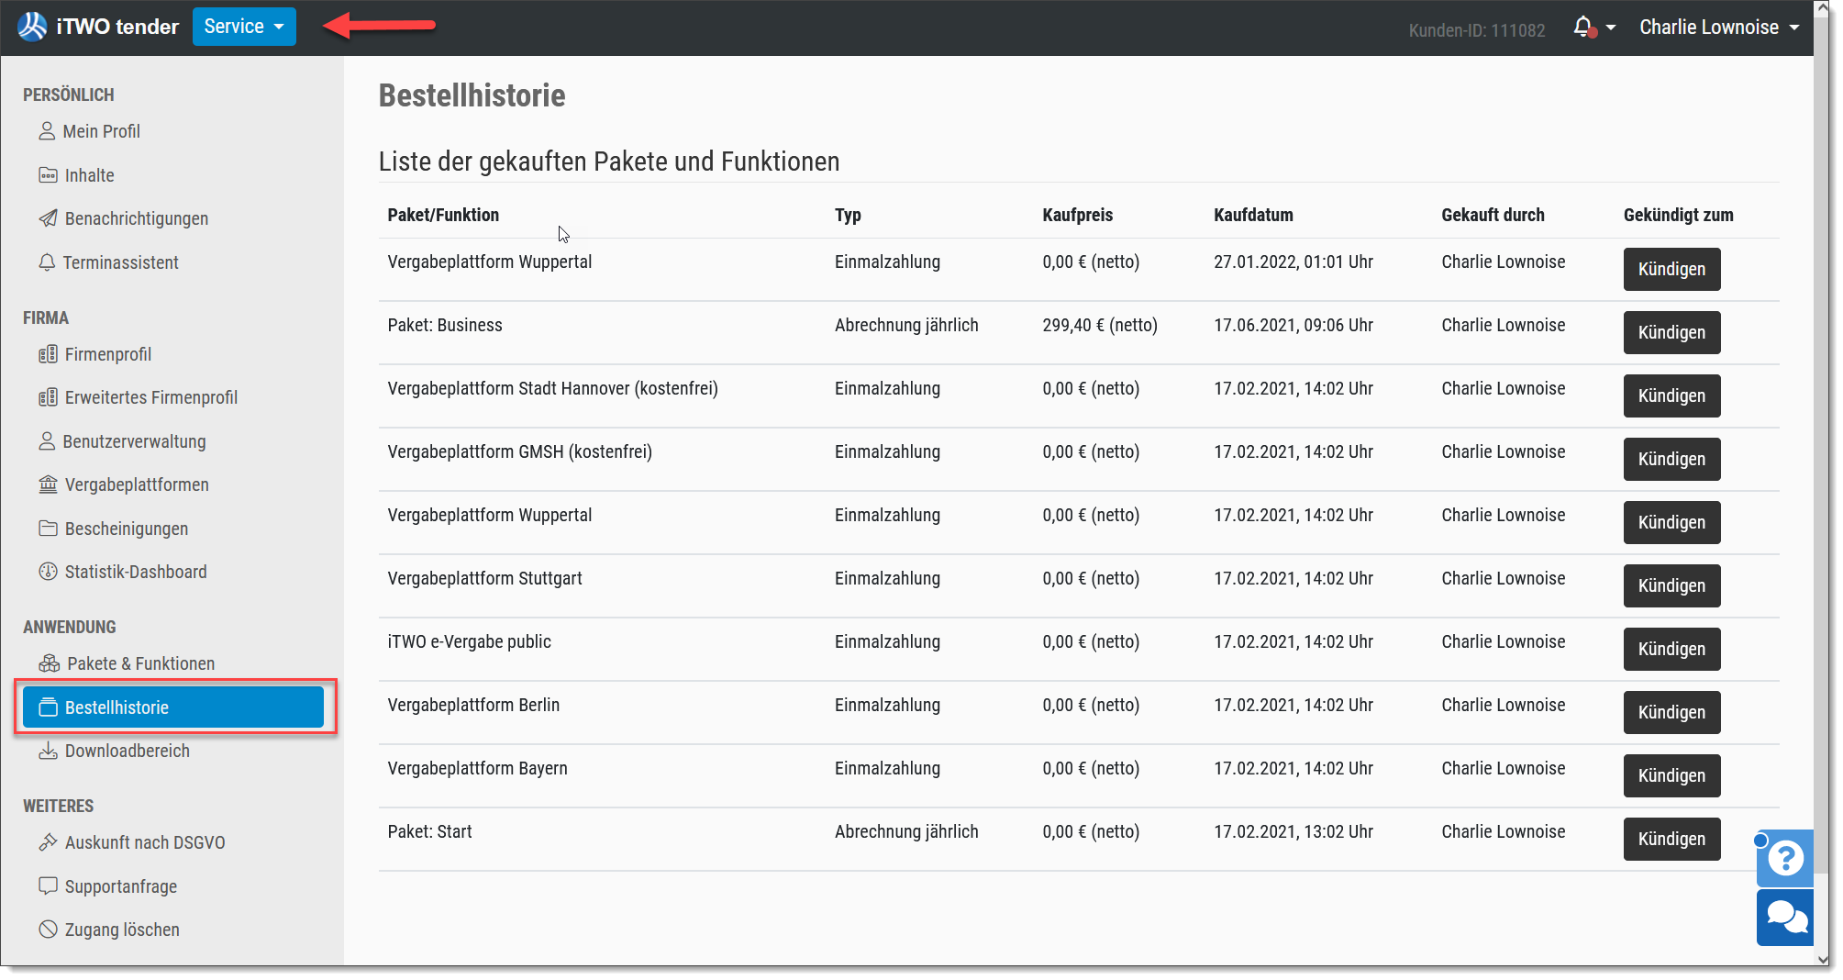Open the notification bell icon
Image resolution: width=1843 pixels, height=980 pixels.
pyautogui.click(x=1584, y=28)
